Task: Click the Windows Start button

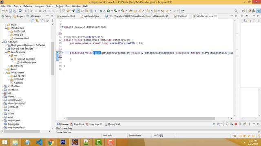Action: click(4, 142)
